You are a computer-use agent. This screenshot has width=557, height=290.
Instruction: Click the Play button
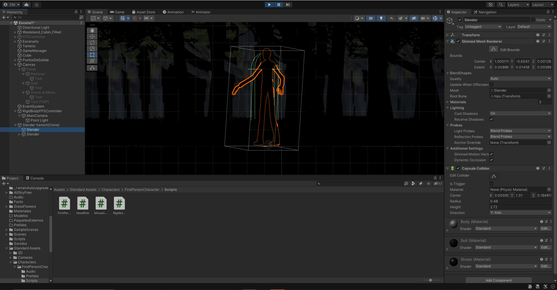(269, 5)
